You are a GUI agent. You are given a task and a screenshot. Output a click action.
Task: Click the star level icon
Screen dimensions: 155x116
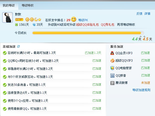40,20
